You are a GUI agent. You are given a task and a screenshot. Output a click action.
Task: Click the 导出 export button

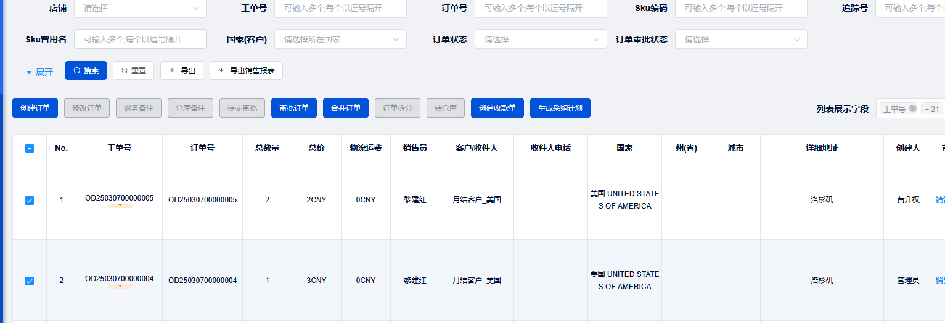pos(182,71)
